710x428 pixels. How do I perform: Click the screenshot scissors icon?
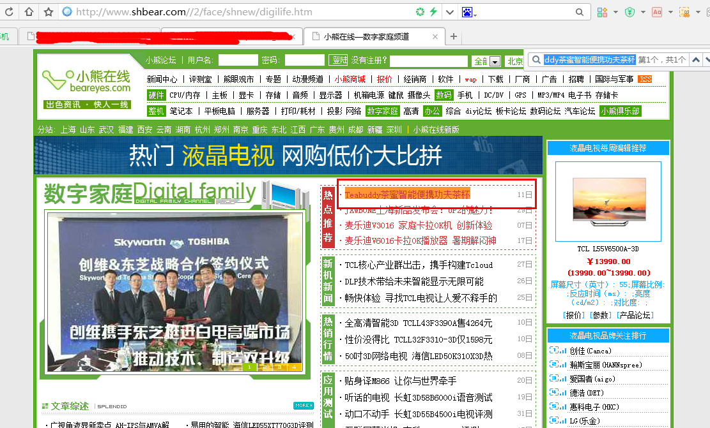684,11
